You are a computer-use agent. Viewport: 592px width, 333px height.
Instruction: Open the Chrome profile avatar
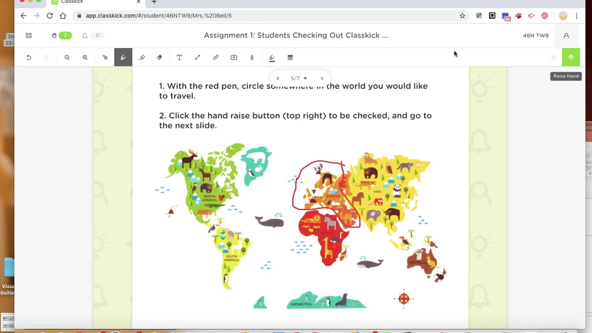563,16
